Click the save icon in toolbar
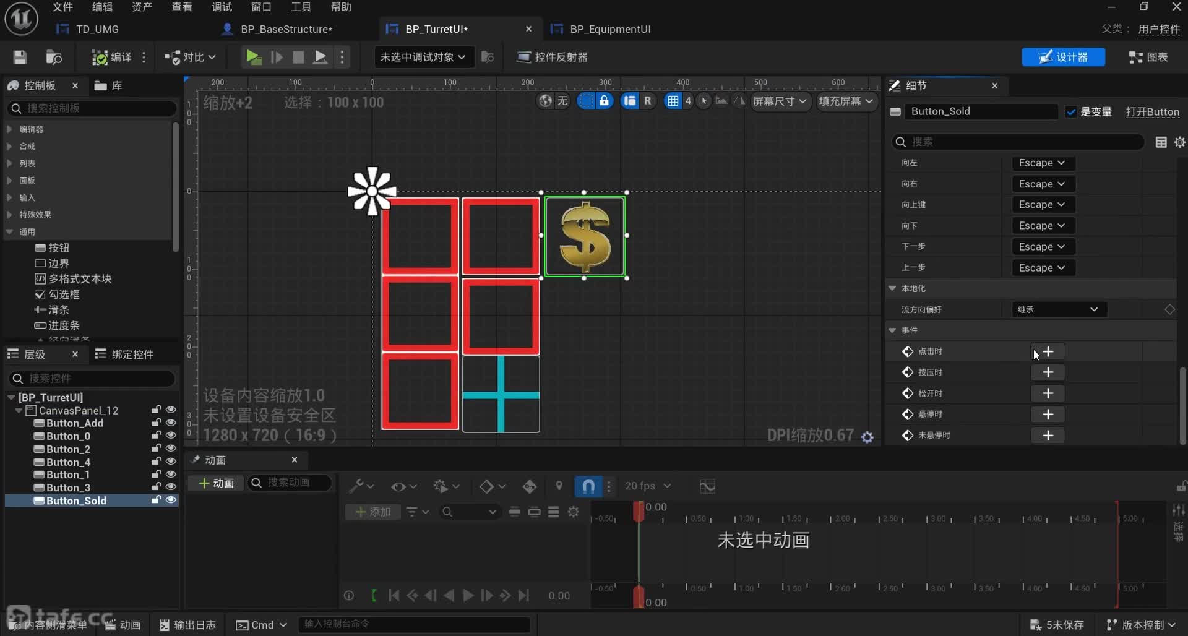Viewport: 1188px width, 636px height. click(x=20, y=58)
